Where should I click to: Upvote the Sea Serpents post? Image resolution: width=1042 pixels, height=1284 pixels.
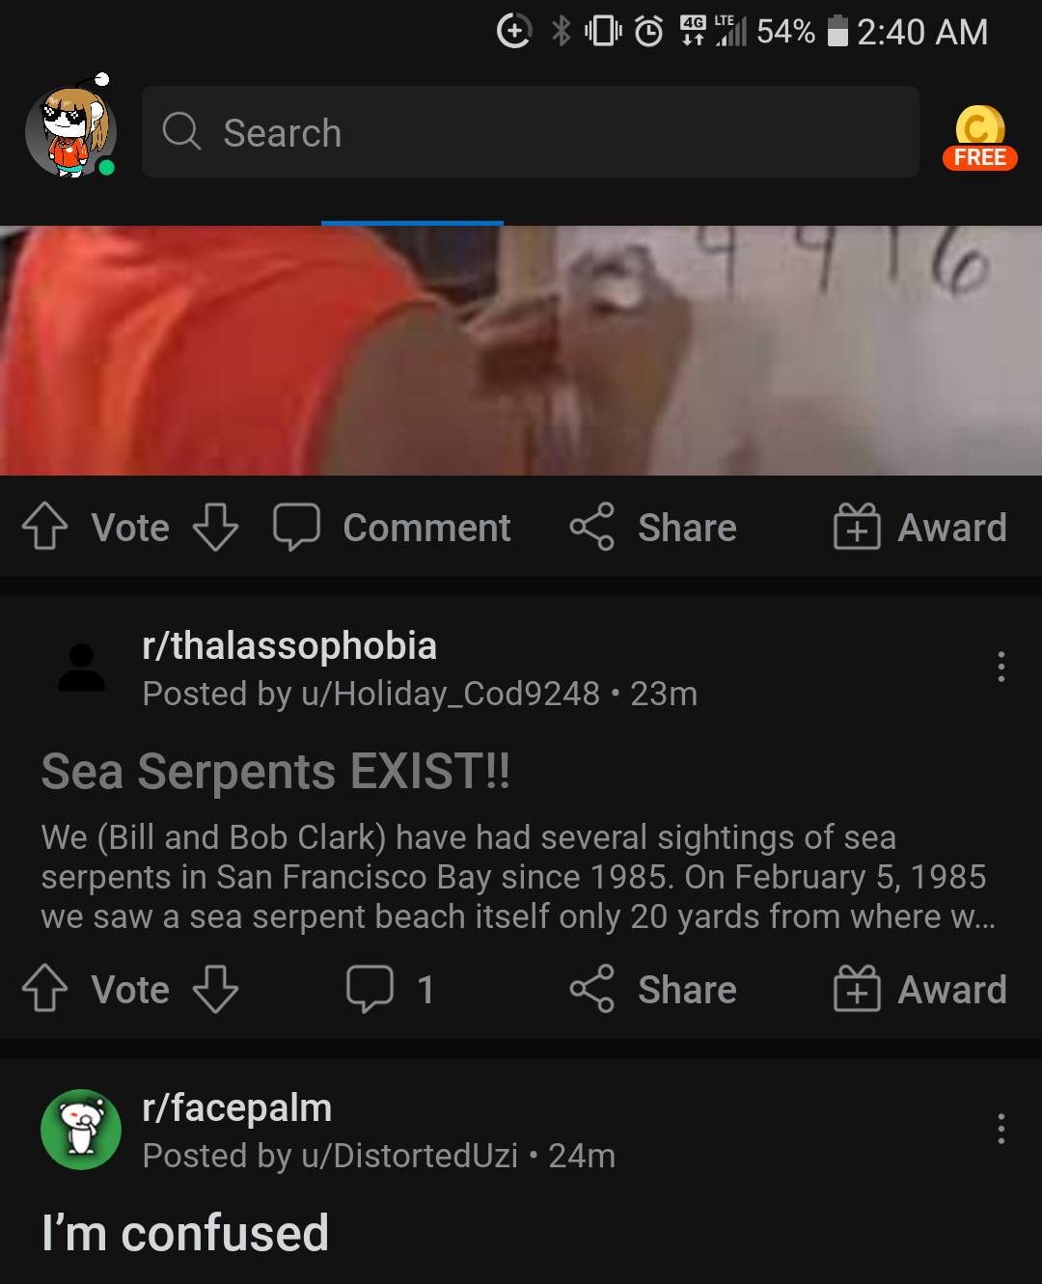(x=45, y=989)
